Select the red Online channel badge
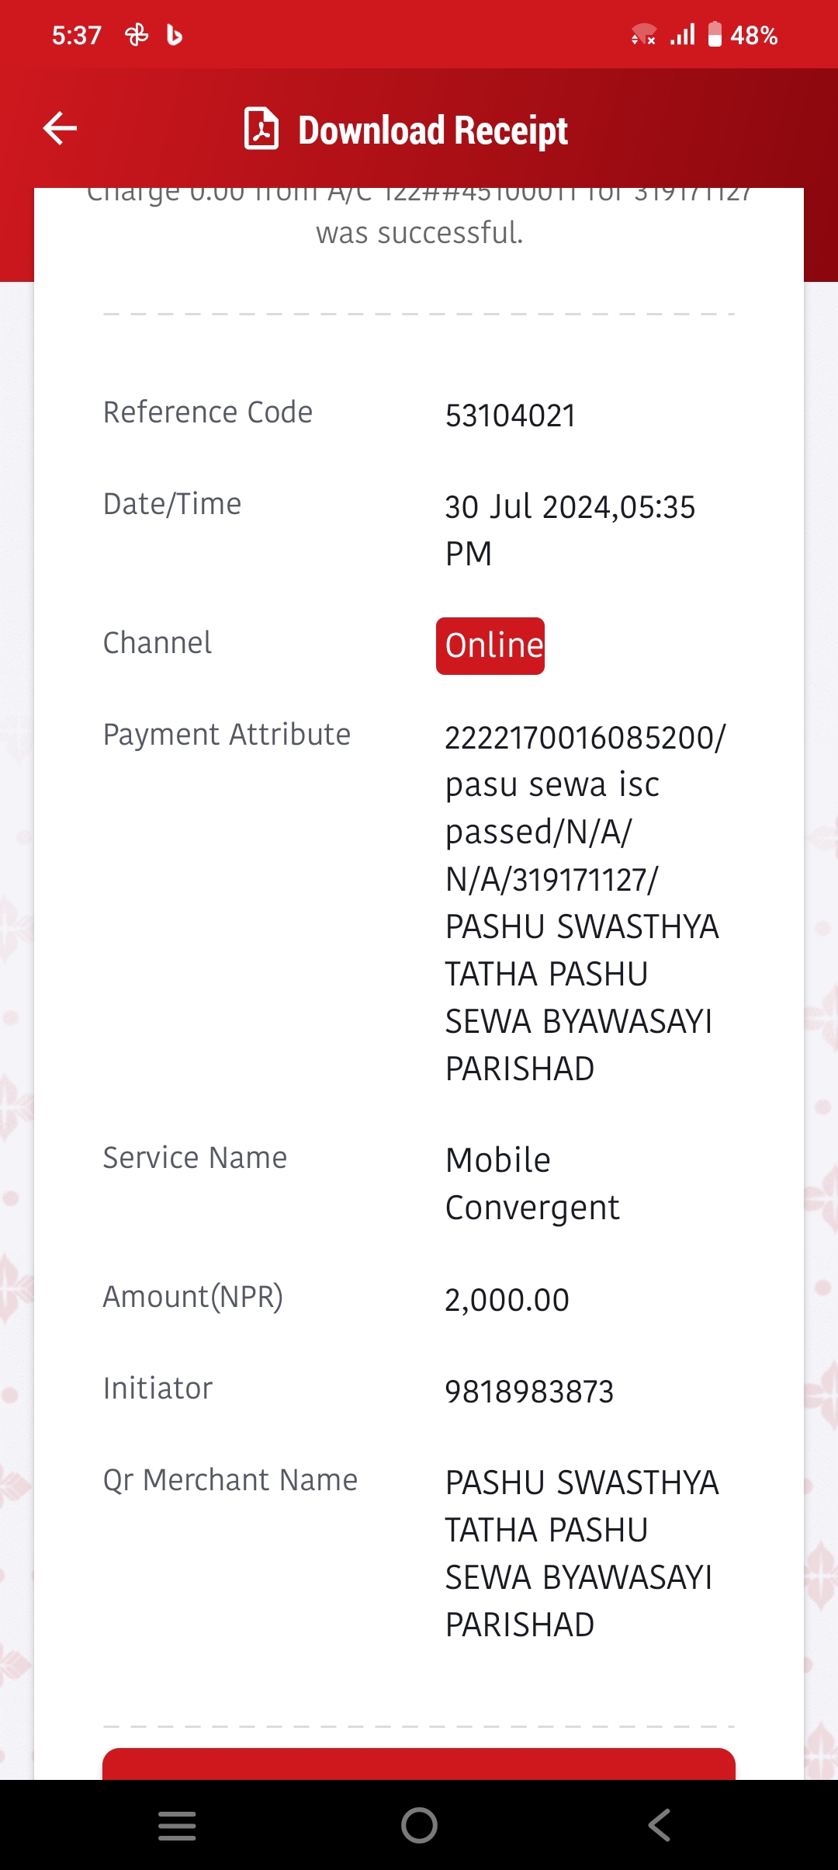 490,646
